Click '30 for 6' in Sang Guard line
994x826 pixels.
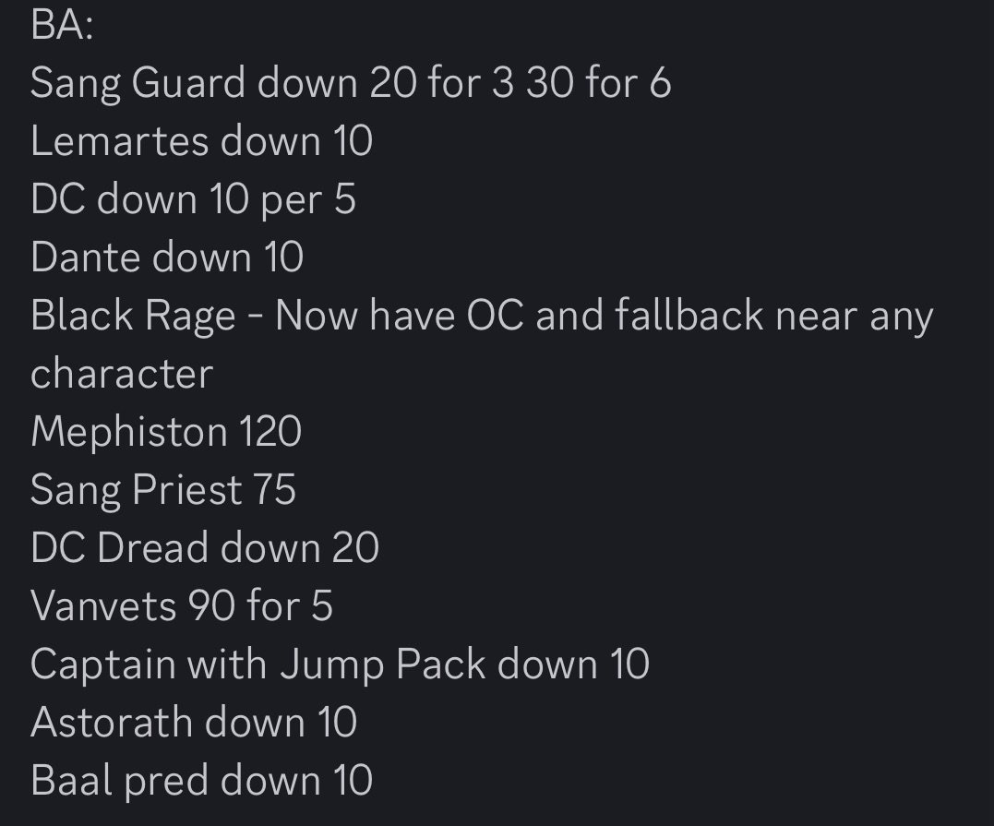click(598, 82)
